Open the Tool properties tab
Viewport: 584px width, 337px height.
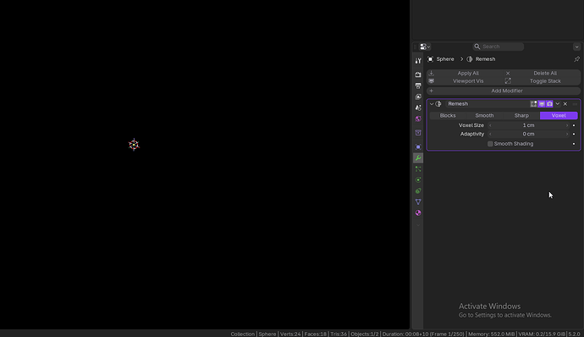click(418, 61)
